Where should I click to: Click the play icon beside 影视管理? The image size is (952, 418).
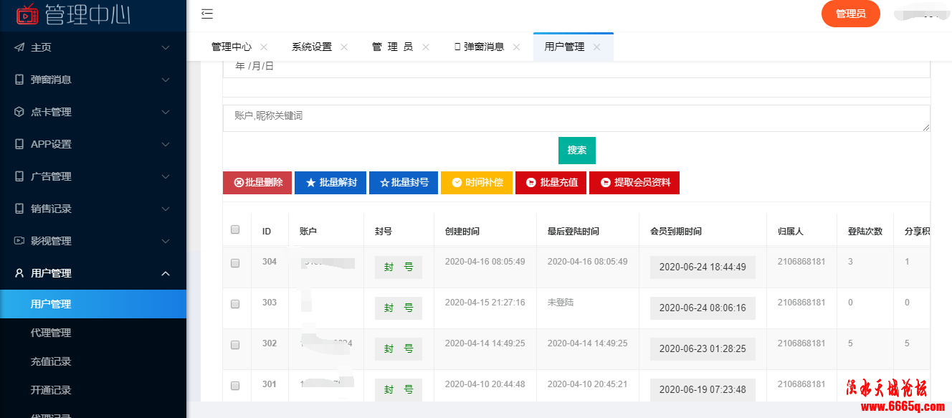(x=19, y=241)
